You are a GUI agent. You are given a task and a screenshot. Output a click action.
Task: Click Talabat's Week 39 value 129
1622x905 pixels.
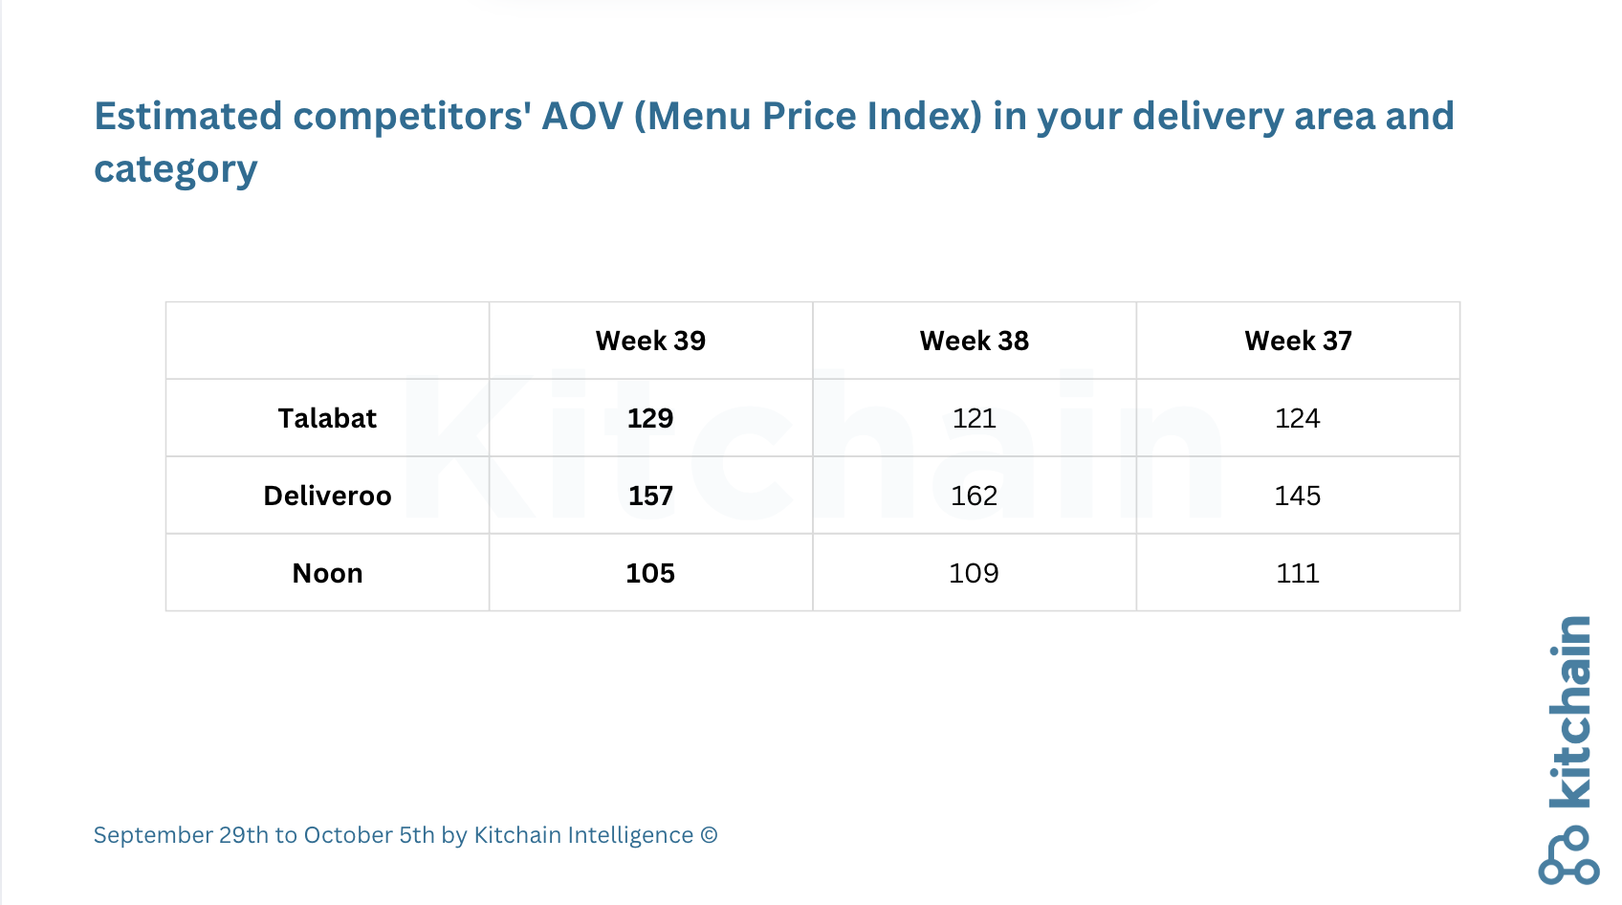650,418
